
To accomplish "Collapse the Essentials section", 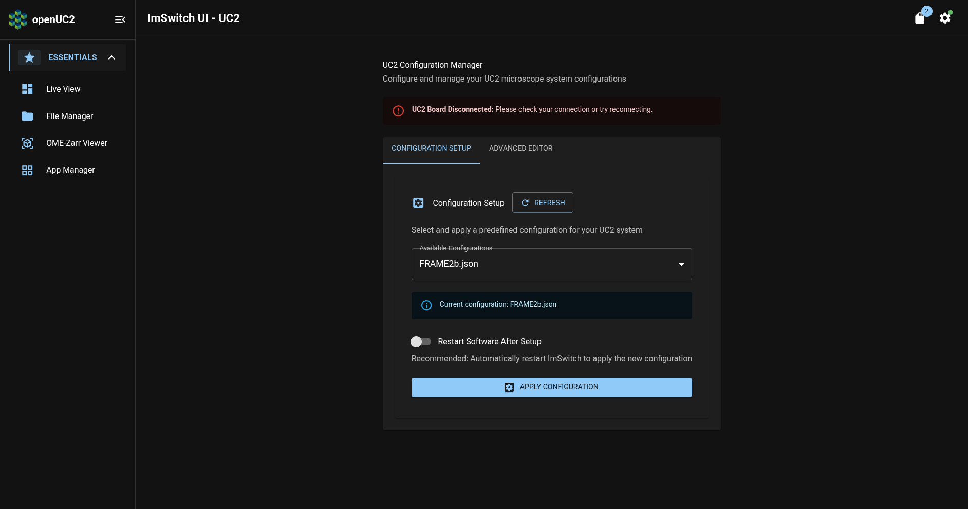I will [111, 57].
